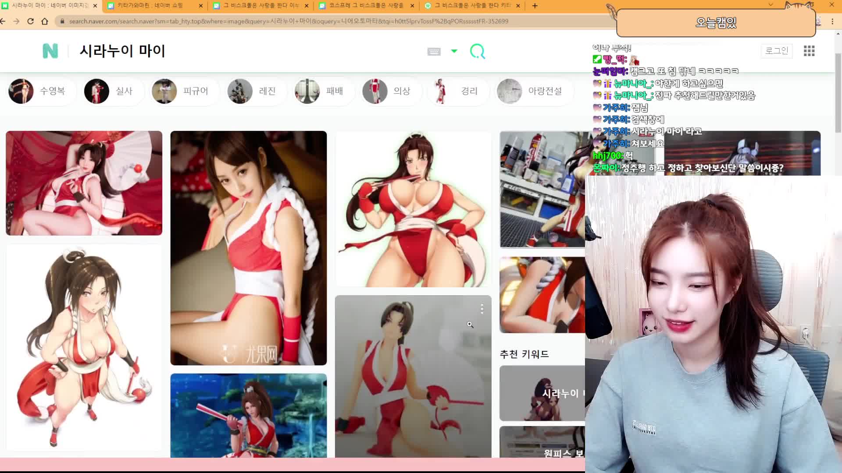Click the green search magnifier icon

pos(477,51)
